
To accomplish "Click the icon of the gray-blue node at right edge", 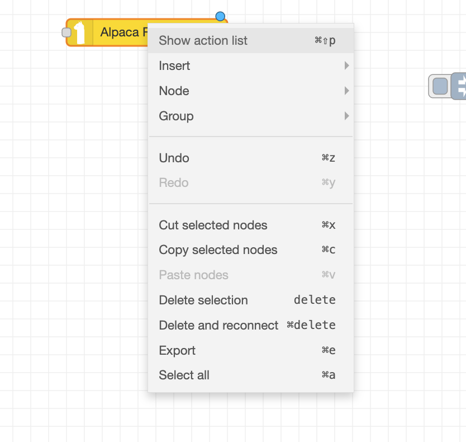I will [x=460, y=86].
